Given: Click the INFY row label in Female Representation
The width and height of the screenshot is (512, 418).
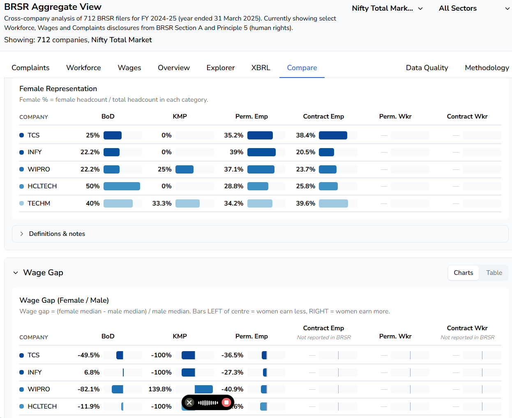Looking at the screenshot, I should [x=35, y=152].
